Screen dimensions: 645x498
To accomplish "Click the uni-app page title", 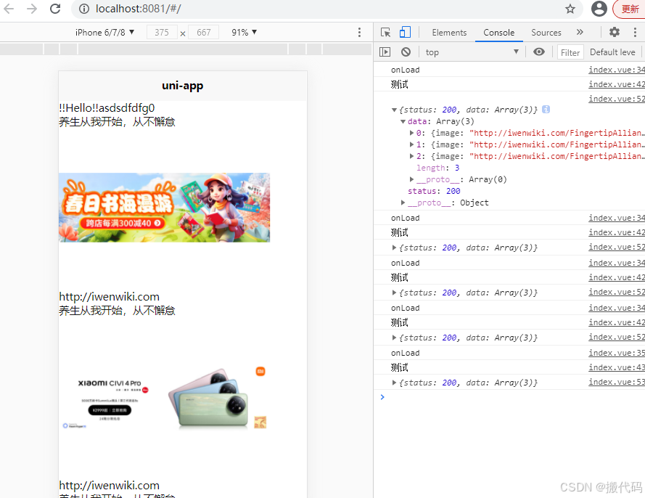I will (x=183, y=86).
